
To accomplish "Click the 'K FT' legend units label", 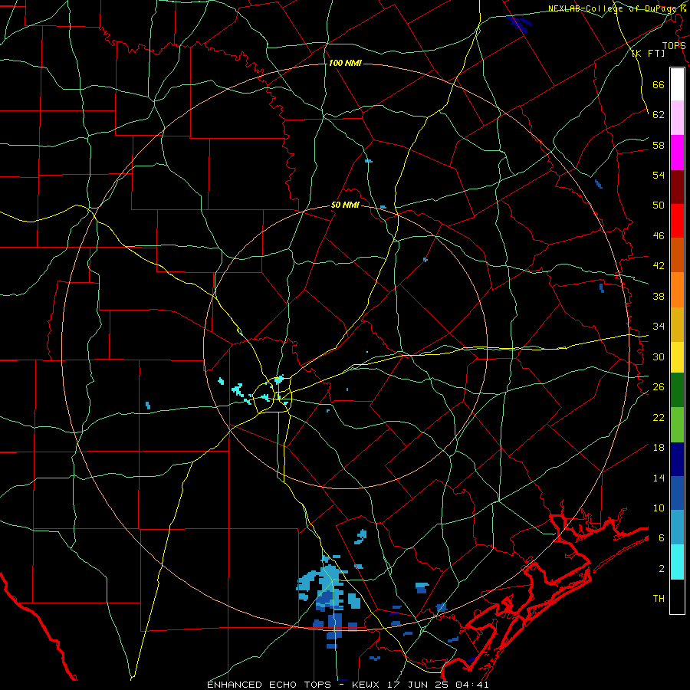I will tap(648, 53).
